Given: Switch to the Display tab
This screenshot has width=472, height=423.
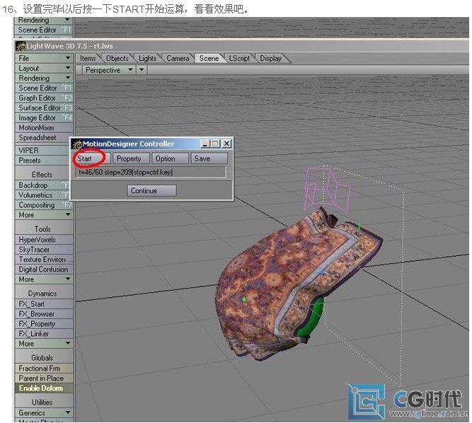Looking at the screenshot, I should [x=271, y=59].
